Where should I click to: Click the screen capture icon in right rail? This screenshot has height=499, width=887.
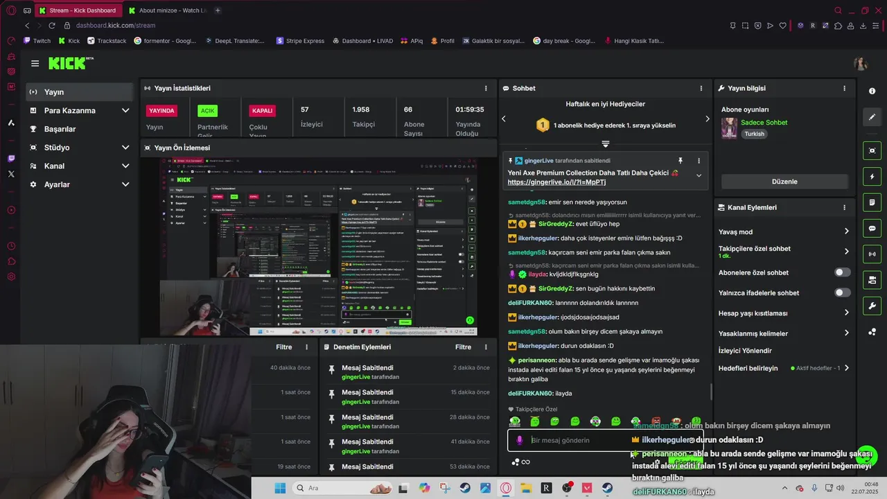872,150
